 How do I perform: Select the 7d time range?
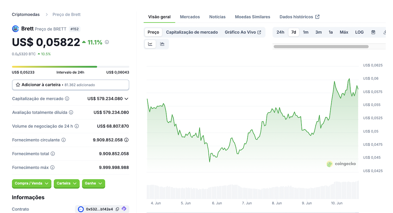(294, 32)
